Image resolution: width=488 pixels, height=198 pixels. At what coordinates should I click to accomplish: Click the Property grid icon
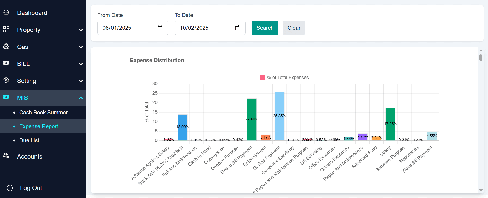pyautogui.click(x=6, y=29)
